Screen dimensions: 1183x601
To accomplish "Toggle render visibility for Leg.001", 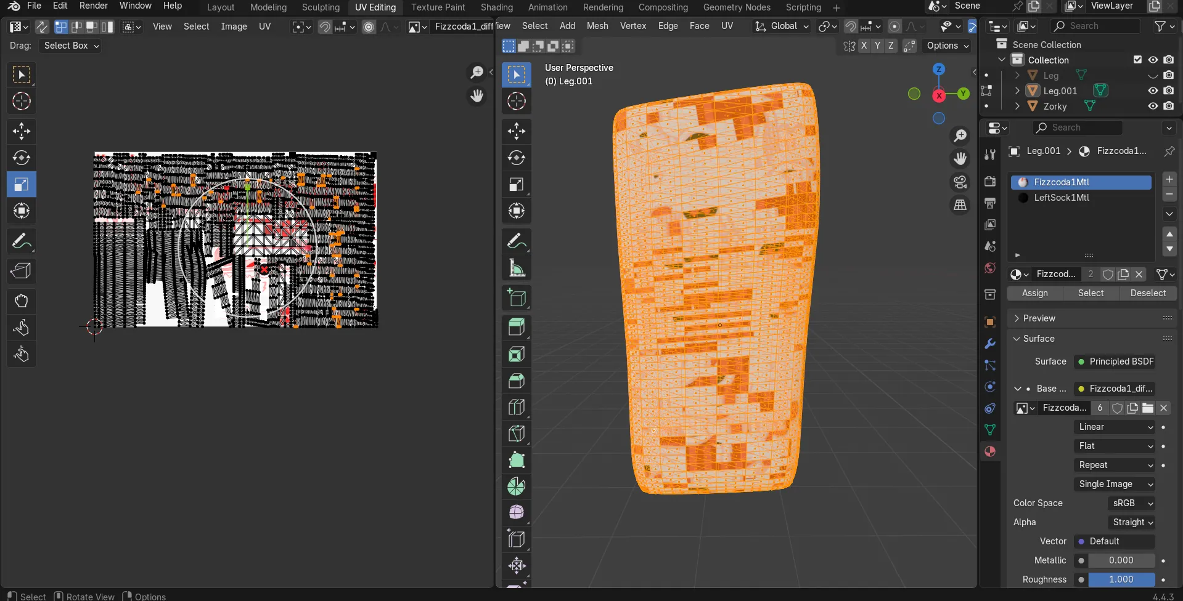I will pyautogui.click(x=1170, y=91).
